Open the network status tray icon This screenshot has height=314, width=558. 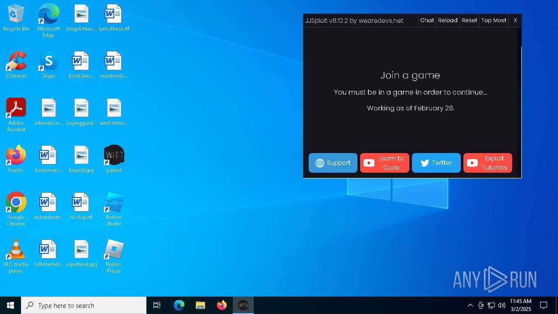tap(491, 305)
